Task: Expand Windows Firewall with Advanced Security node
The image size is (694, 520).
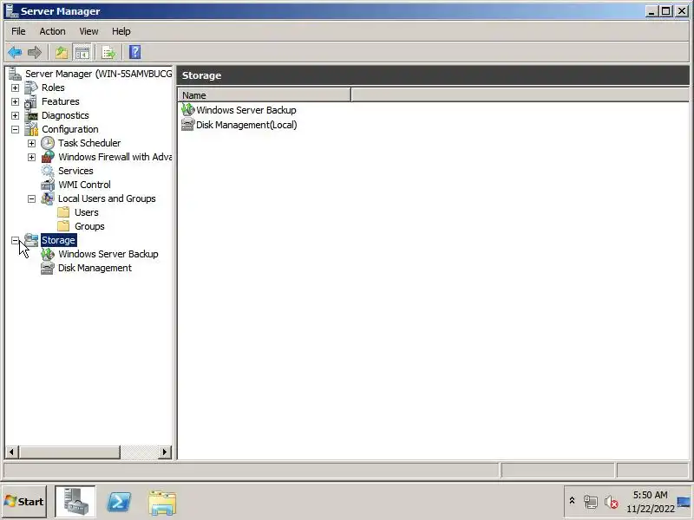Action: (x=31, y=157)
